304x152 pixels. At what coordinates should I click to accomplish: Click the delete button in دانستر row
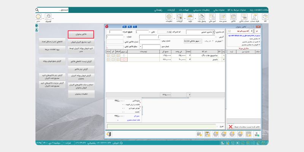pyautogui.click(x=108, y=60)
